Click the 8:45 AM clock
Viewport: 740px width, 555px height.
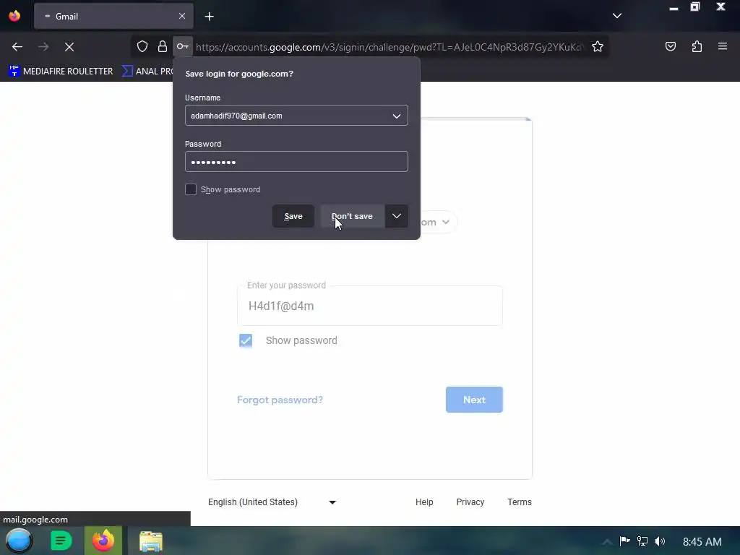702,541
